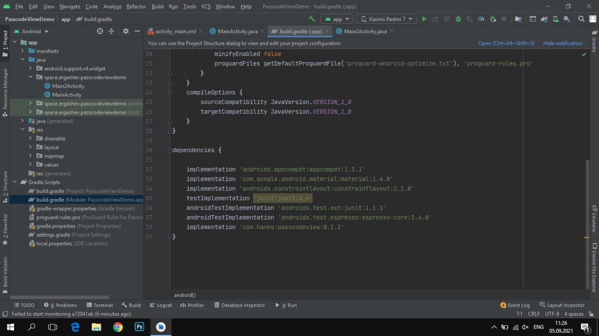Expand android.support.v4.widget package
The image size is (599, 336).
click(x=30, y=69)
